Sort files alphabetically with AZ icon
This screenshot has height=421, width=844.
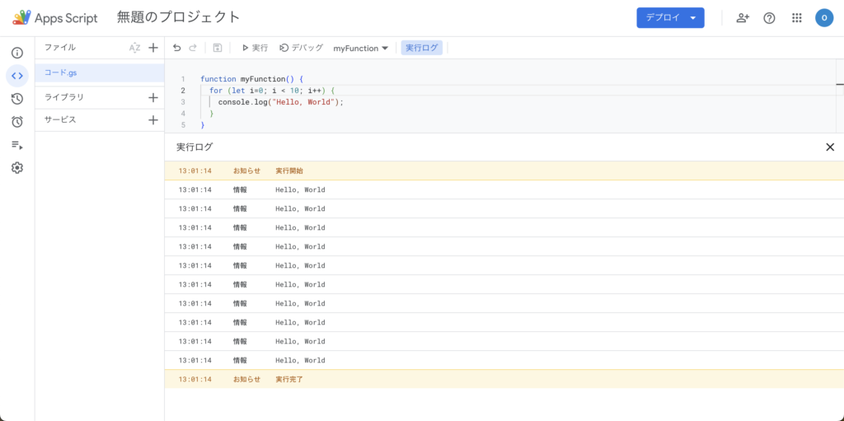[x=135, y=48]
